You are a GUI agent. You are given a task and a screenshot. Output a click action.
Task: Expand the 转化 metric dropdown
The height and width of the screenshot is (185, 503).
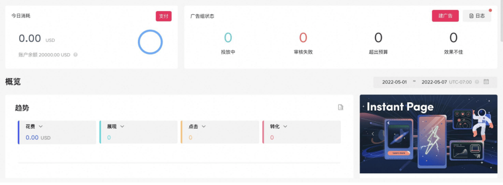click(x=285, y=126)
